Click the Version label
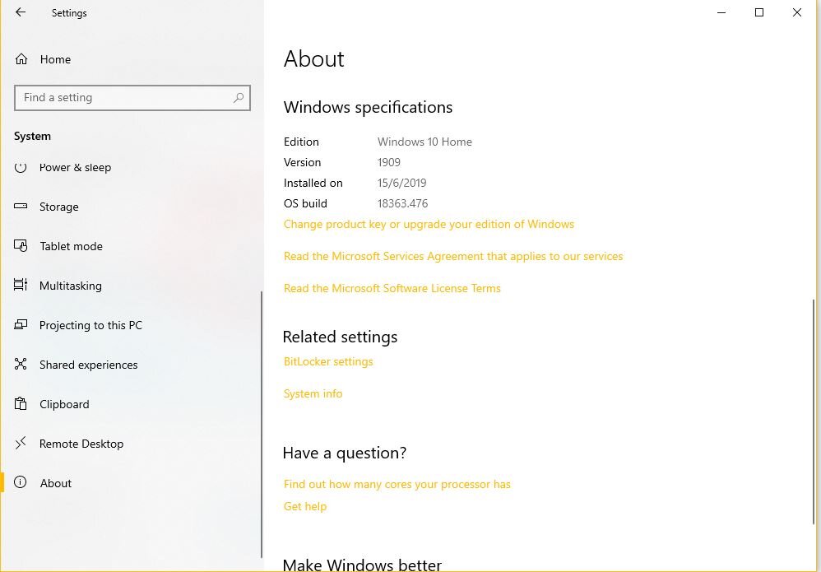Image resolution: width=821 pixels, height=572 pixels. point(302,162)
